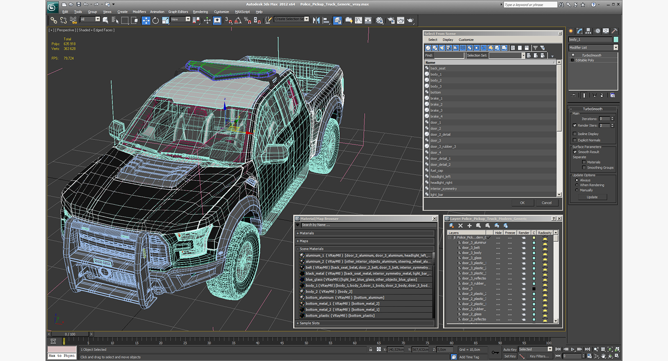Select the Link tool in main toolbar
Screen dimensions: 668x361
(x=54, y=20)
